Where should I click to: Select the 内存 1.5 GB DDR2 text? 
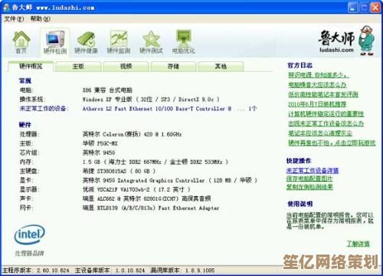point(155,162)
